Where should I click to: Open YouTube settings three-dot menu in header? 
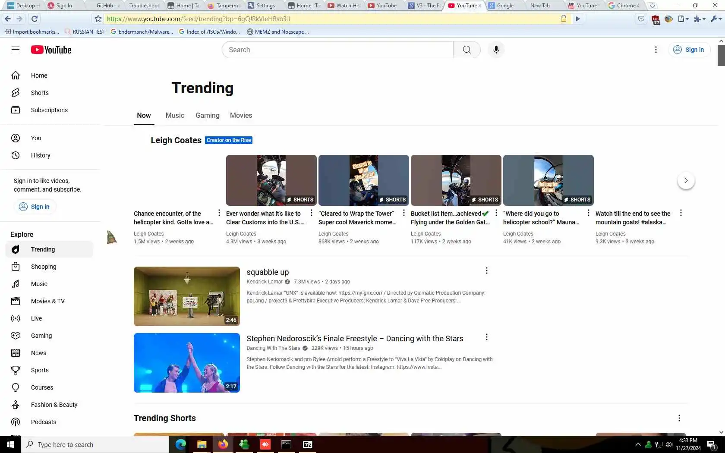pos(656,50)
